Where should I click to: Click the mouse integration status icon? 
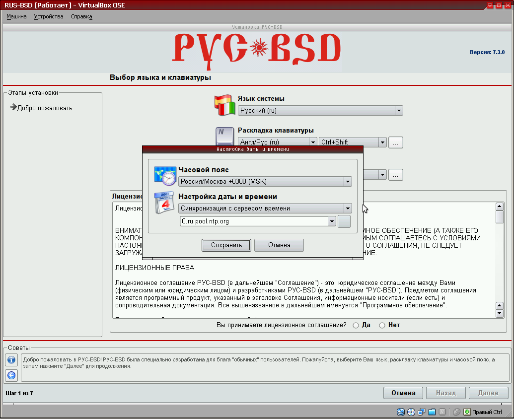(x=456, y=412)
